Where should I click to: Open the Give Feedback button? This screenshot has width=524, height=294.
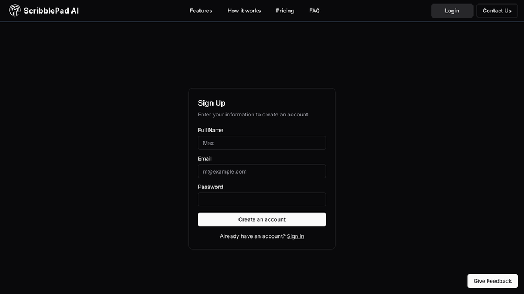[x=493, y=281]
